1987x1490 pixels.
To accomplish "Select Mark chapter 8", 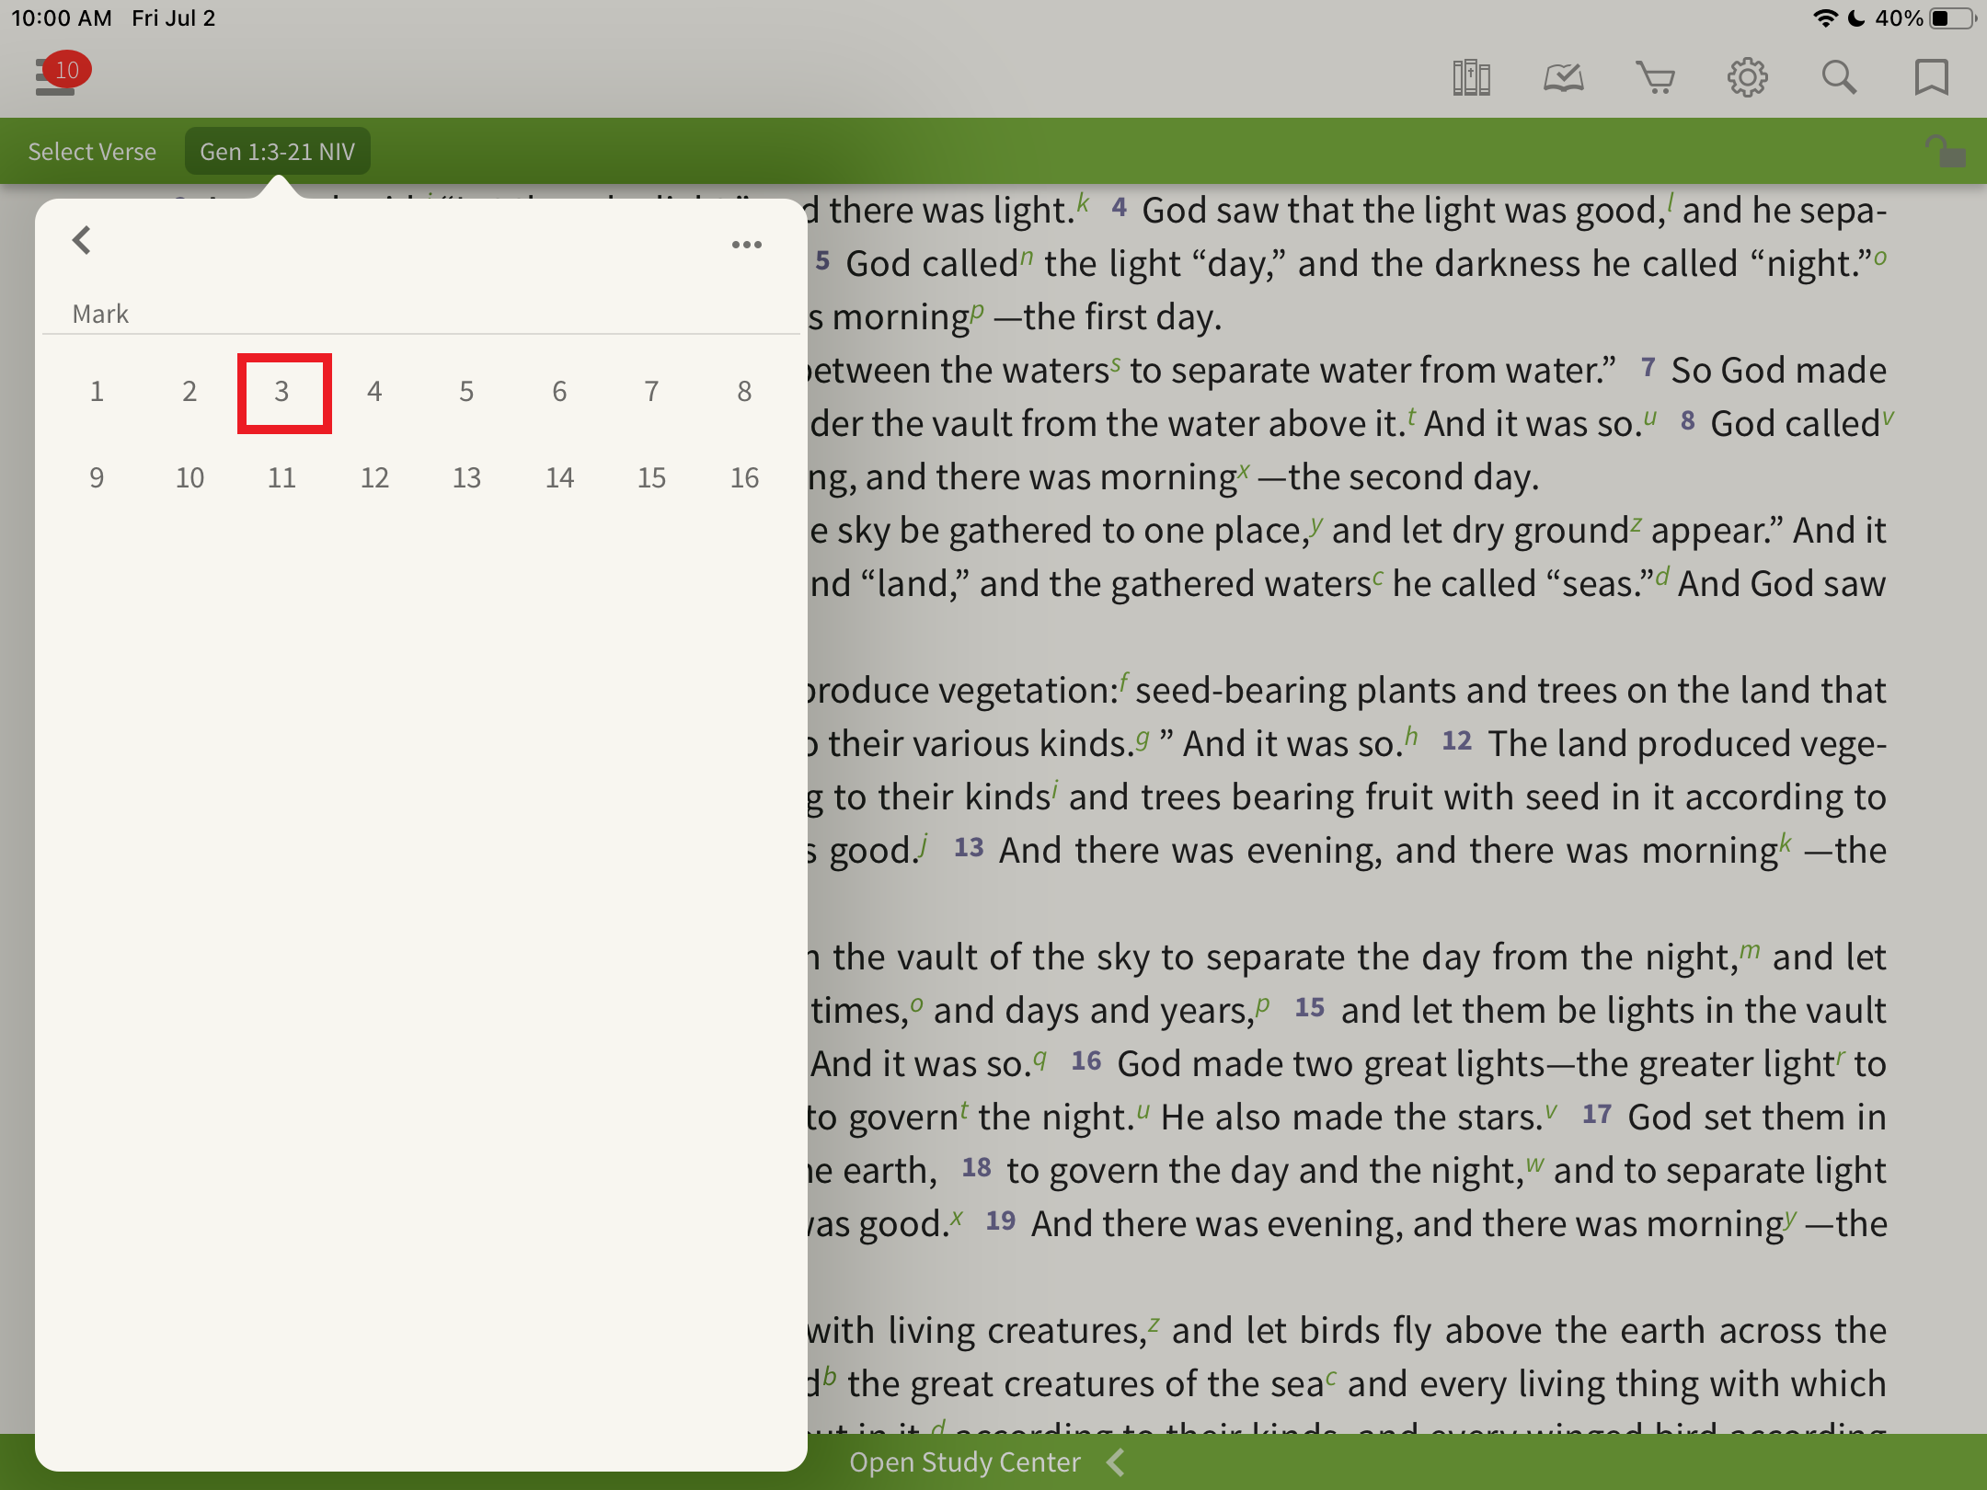I will (x=744, y=392).
